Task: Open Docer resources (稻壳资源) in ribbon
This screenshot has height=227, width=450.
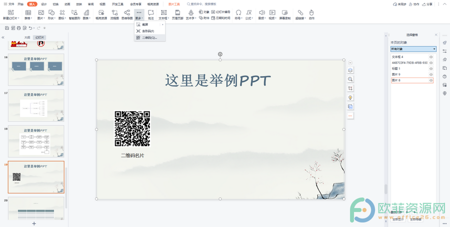Action: pos(101,14)
